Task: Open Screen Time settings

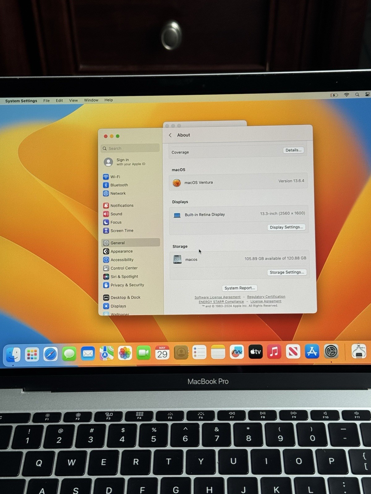Action: (131, 230)
